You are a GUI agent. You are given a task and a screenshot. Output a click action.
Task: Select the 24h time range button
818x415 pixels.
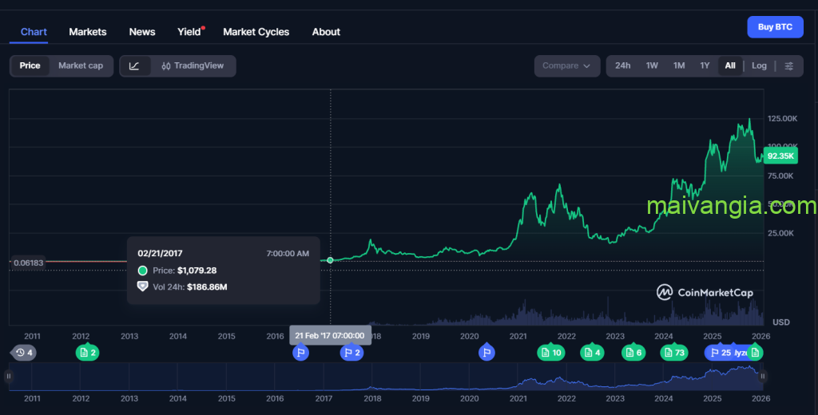pyautogui.click(x=623, y=65)
